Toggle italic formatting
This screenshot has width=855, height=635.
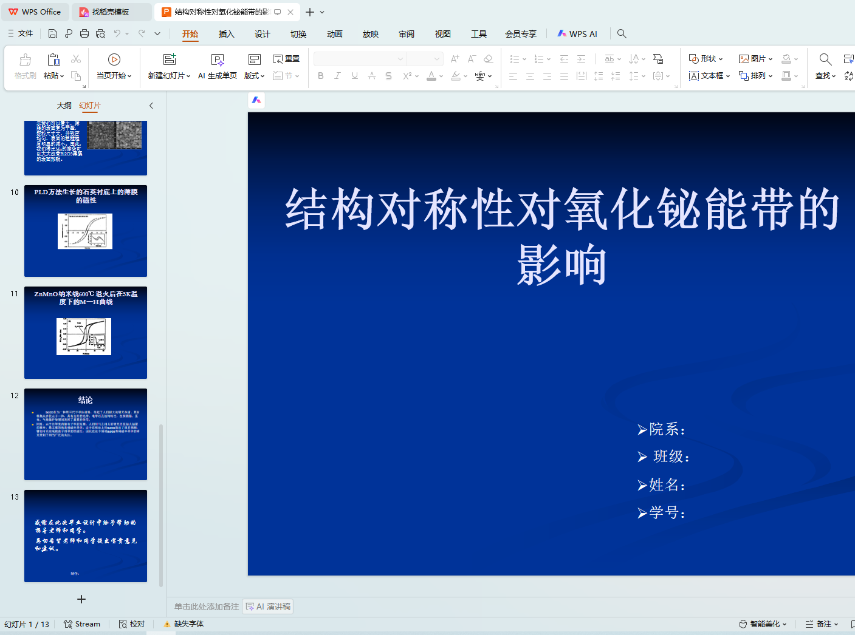[337, 76]
